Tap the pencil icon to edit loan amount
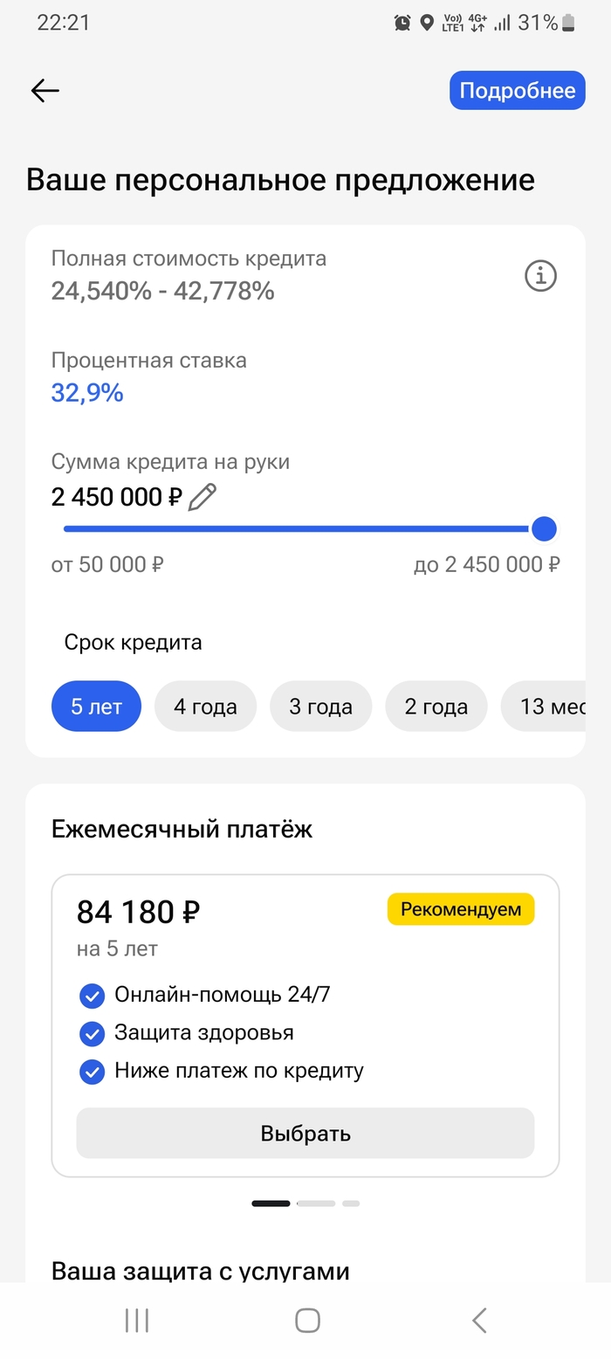The height and width of the screenshot is (1359, 611). click(202, 496)
